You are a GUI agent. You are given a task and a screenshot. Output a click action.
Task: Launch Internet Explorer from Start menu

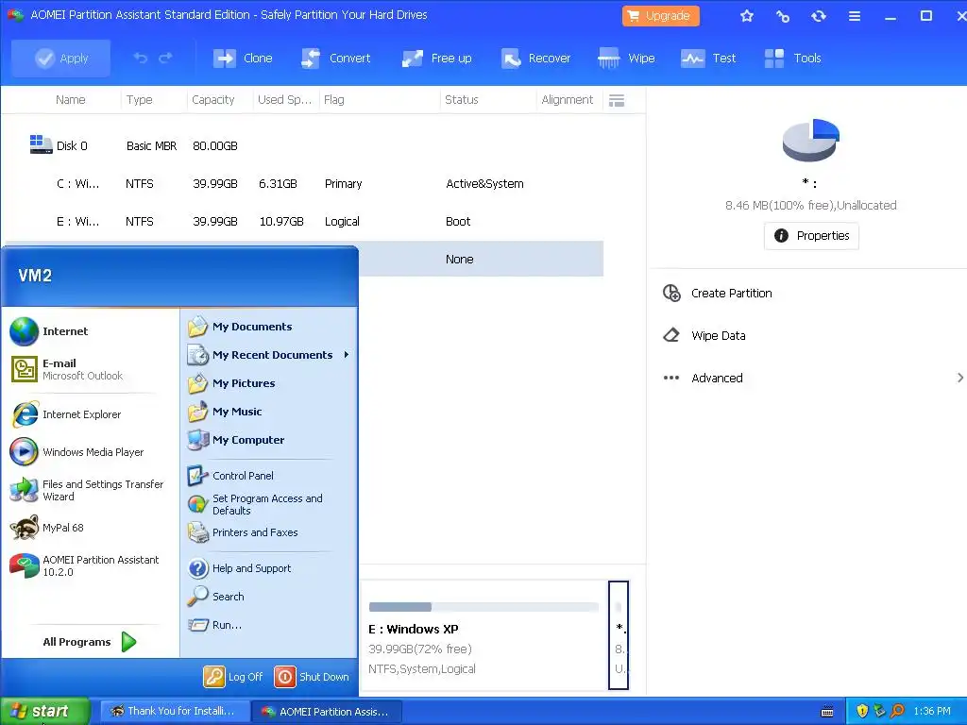(66, 414)
